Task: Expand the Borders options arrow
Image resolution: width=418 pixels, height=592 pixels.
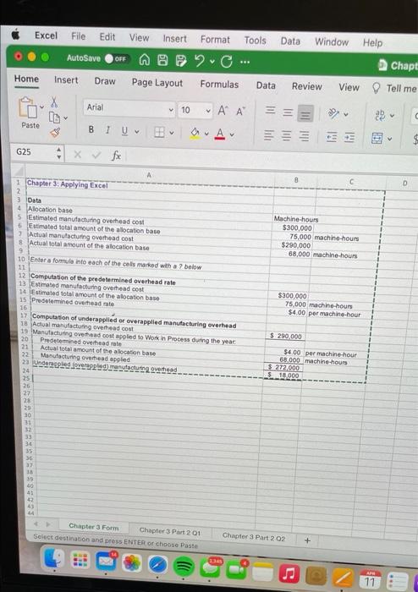Action: click(x=172, y=133)
